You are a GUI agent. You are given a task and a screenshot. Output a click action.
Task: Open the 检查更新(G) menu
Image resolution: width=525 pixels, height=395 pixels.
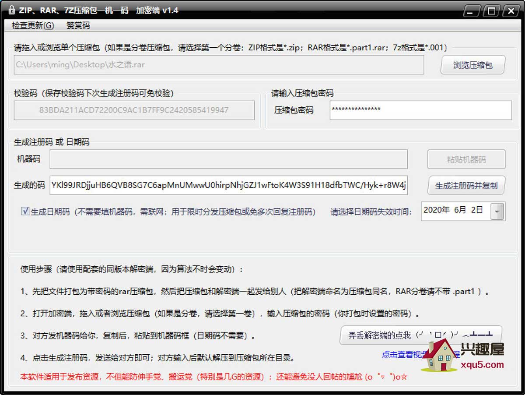(x=33, y=25)
